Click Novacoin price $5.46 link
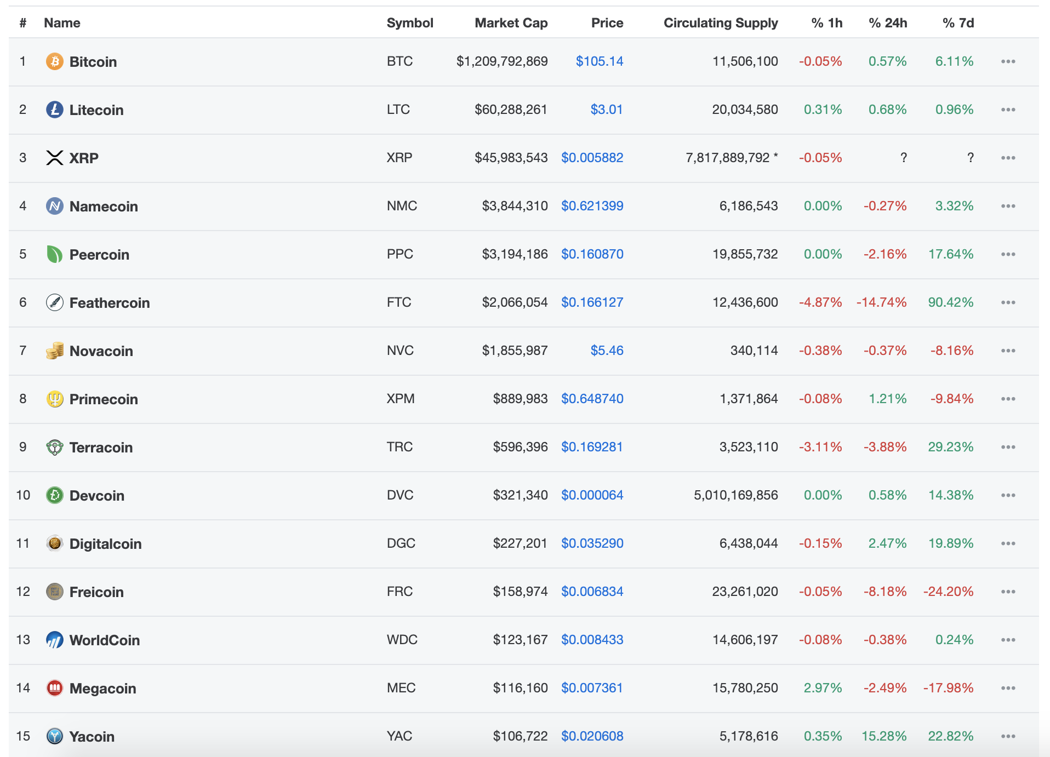The image size is (1050, 757). 607,351
